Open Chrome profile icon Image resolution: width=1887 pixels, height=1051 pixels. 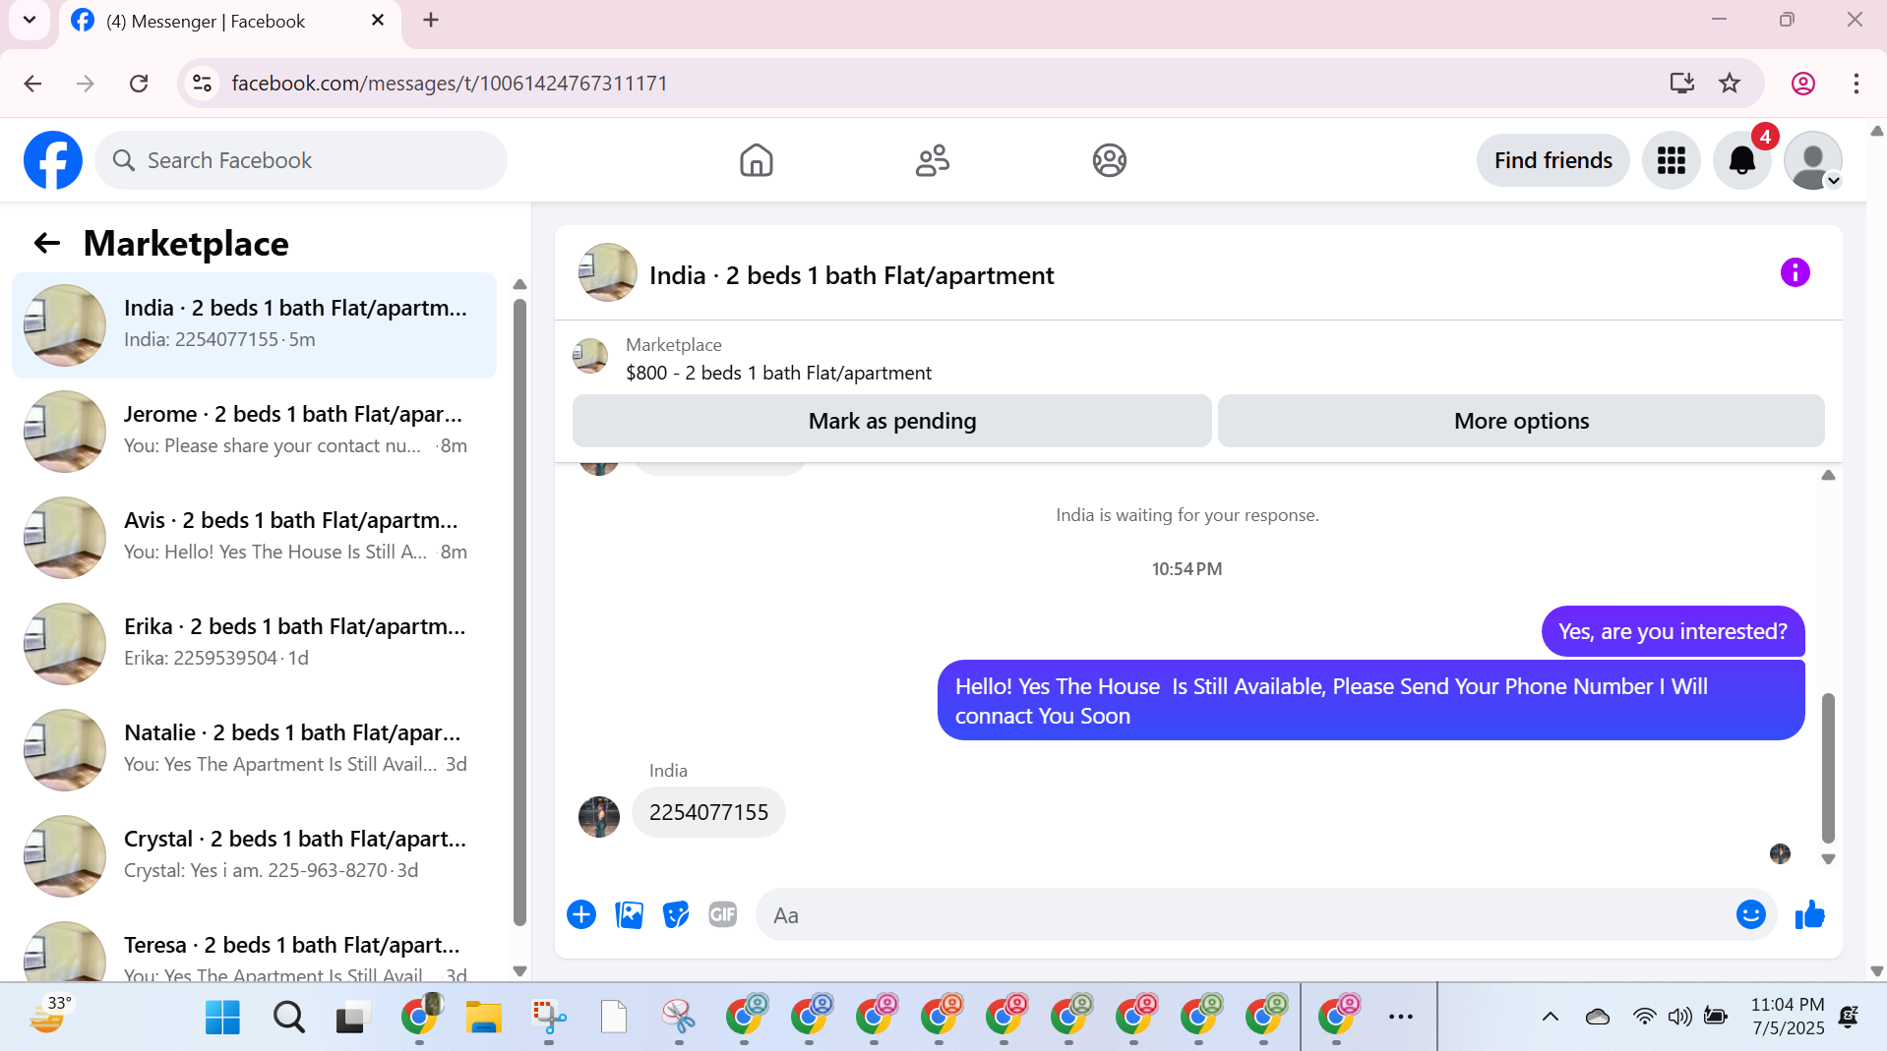coord(1802,84)
